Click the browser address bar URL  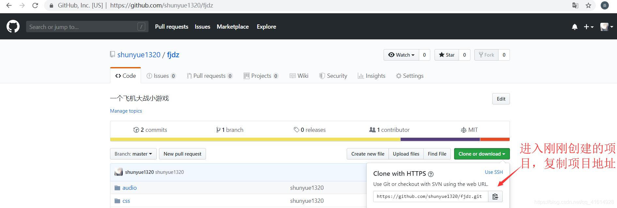[x=162, y=6]
